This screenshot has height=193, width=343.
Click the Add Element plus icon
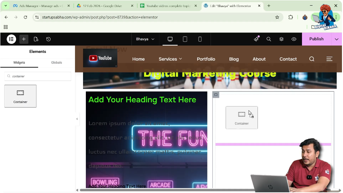[x=24, y=39]
